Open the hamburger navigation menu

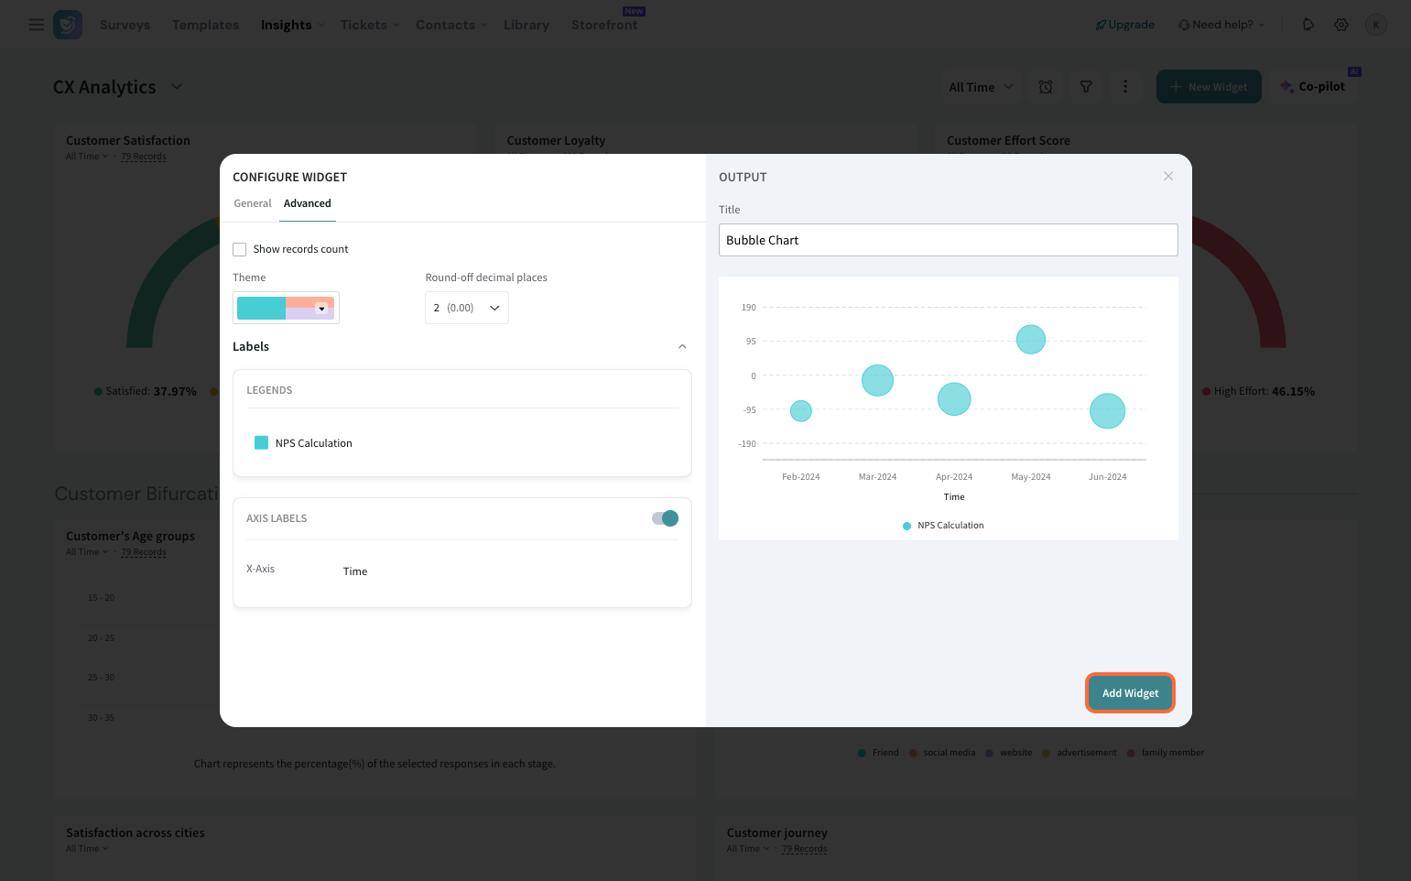[37, 25]
